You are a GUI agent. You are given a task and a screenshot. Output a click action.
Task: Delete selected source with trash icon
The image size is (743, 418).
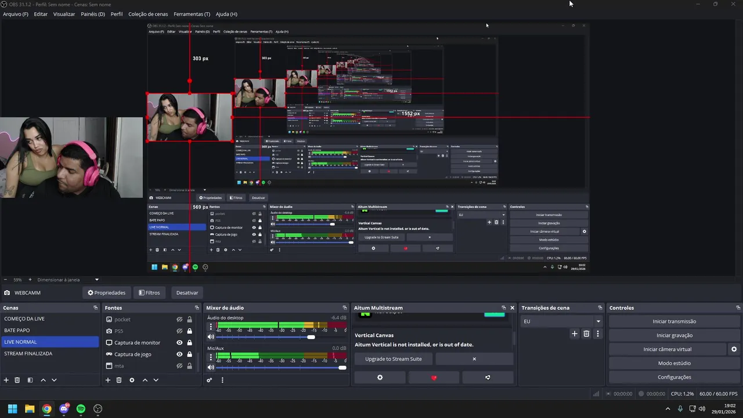pos(119,380)
